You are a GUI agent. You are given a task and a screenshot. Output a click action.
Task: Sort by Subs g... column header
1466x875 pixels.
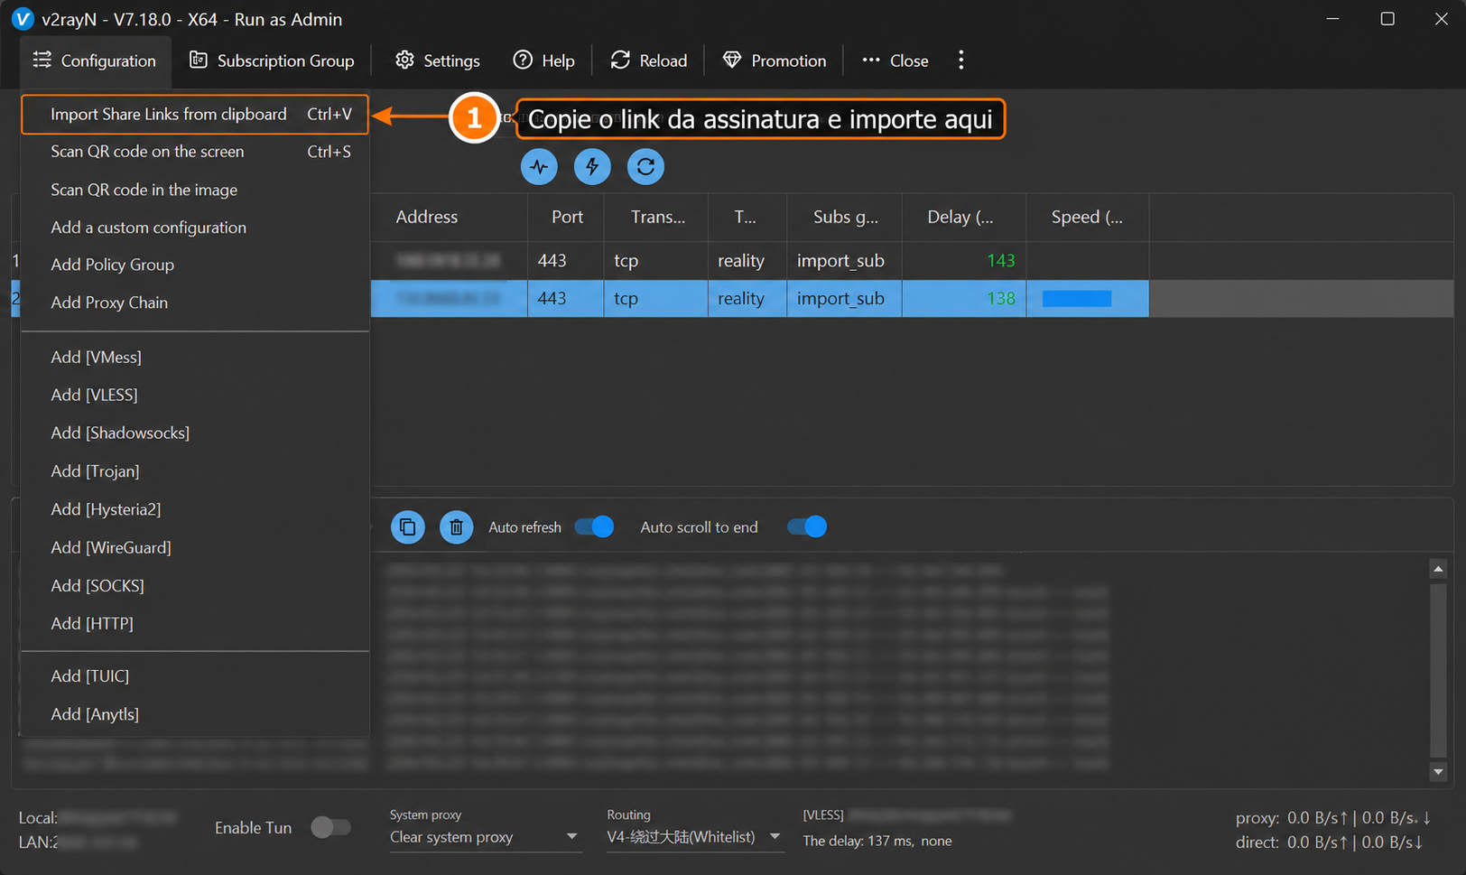point(845,217)
